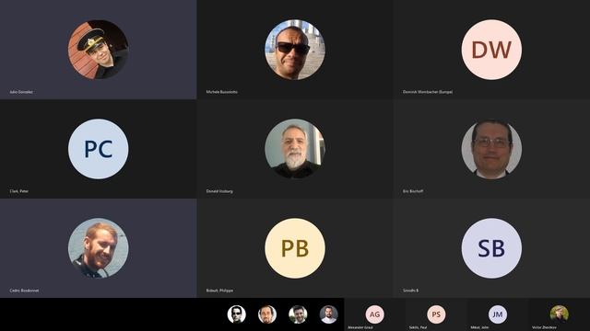Select the JM initials avatar in the bottom strip
This screenshot has width=590, height=331.
click(498, 314)
